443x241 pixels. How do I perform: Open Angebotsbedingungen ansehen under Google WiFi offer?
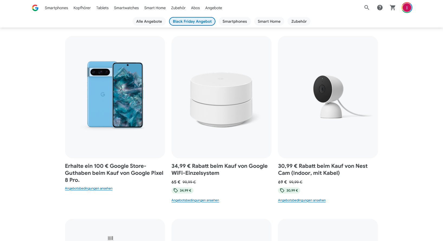tap(195, 200)
